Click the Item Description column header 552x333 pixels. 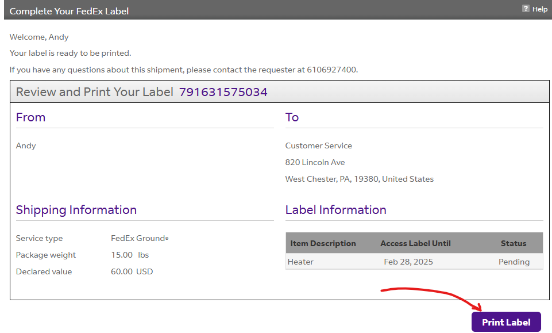(x=323, y=243)
